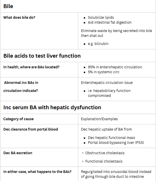Click the "5% in systemic circ" bullet
This screenshot has height=181, width=156.
click(x=104, y=72)
